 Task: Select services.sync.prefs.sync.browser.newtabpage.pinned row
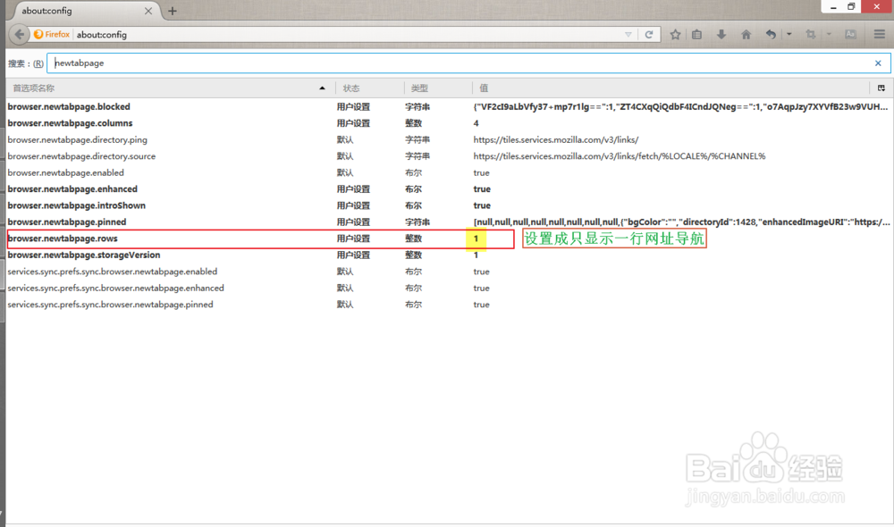450,305
